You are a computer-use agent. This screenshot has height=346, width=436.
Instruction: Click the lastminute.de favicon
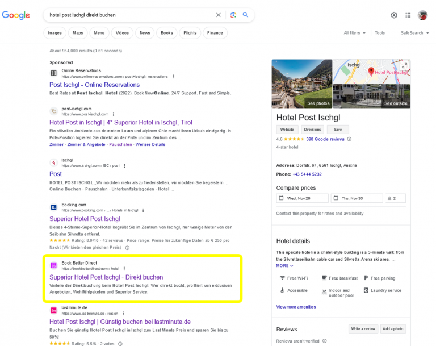click(54, 310)
